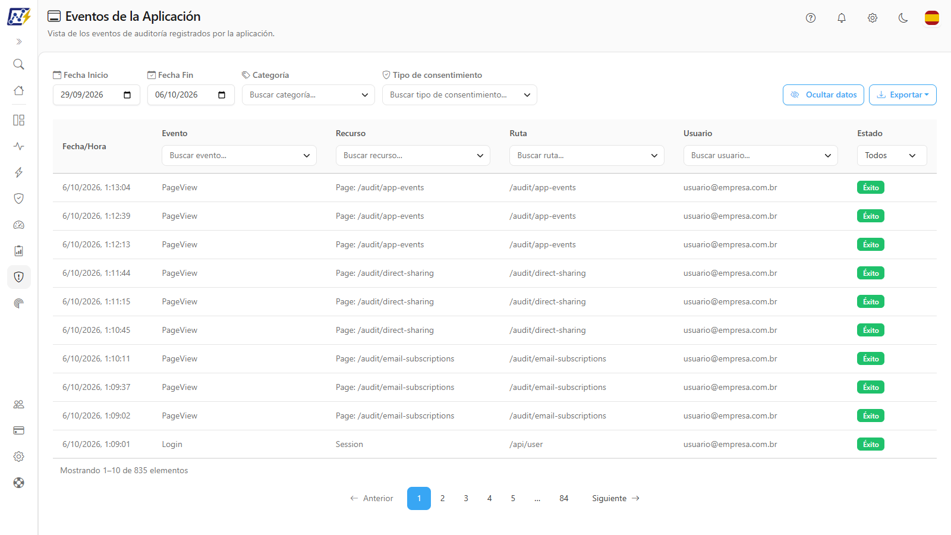951x535 pixels.
Task: Go to page 2
Action: (x=442, y=498)
